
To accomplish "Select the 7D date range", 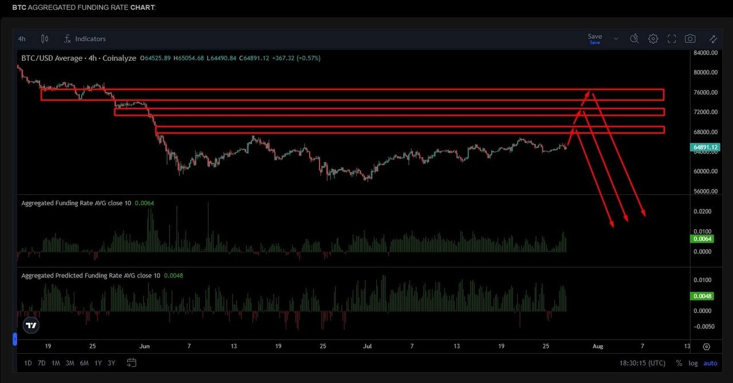I will pos(42,363).
